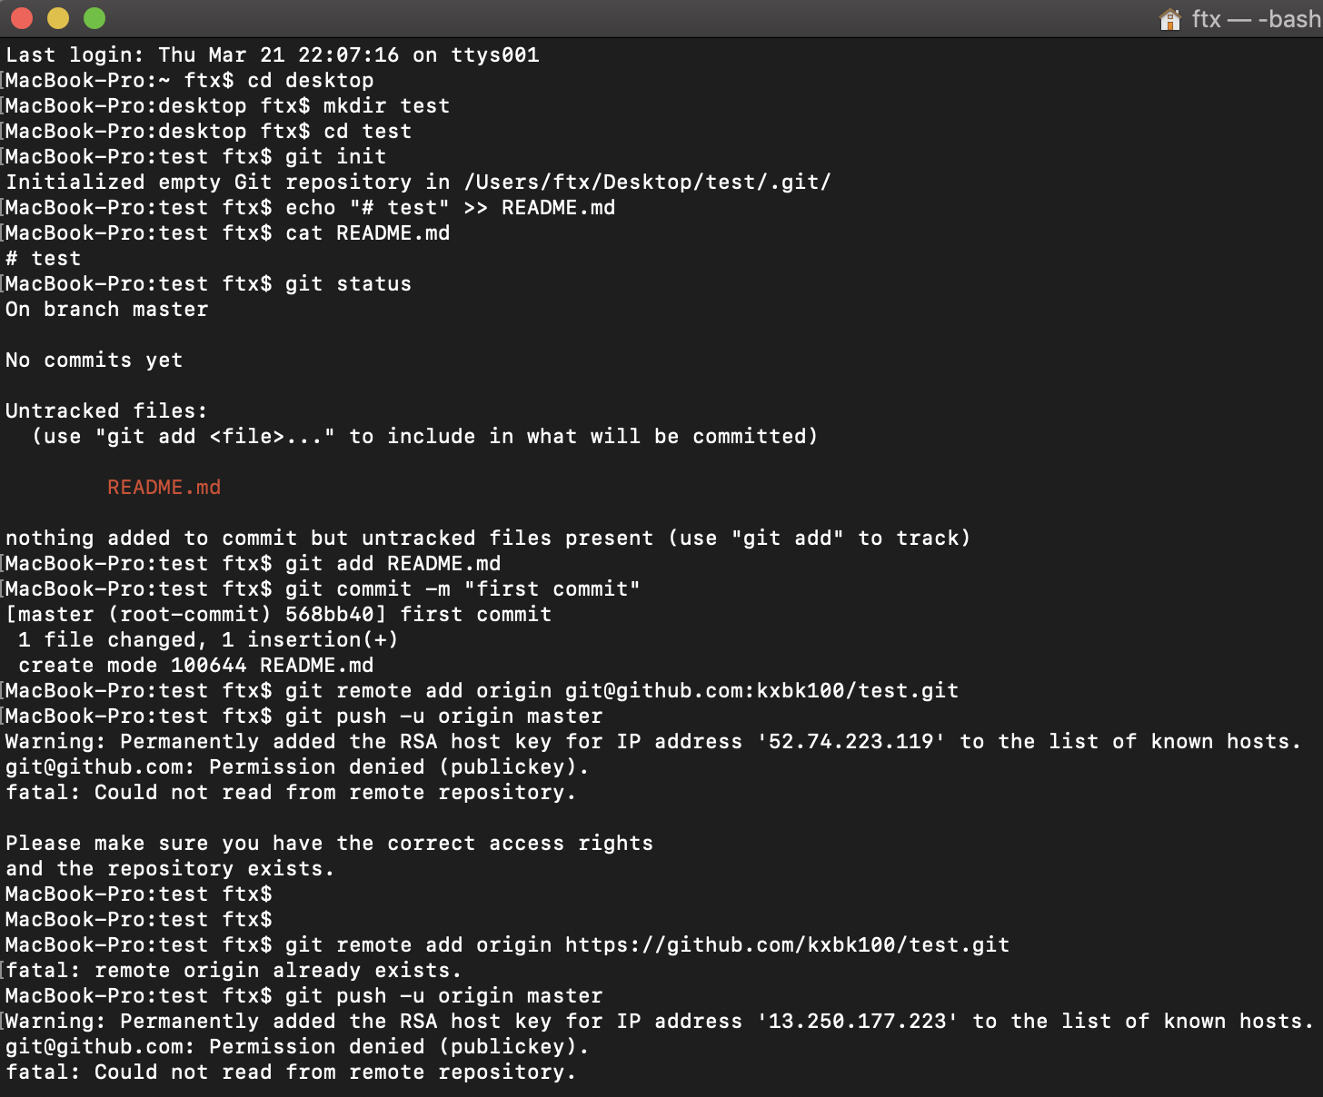This screenshot has height=1097, width=1323.
Task: Click the warning mentioning IP '13.250.177.223'
Action: [x=660, y=1022]
